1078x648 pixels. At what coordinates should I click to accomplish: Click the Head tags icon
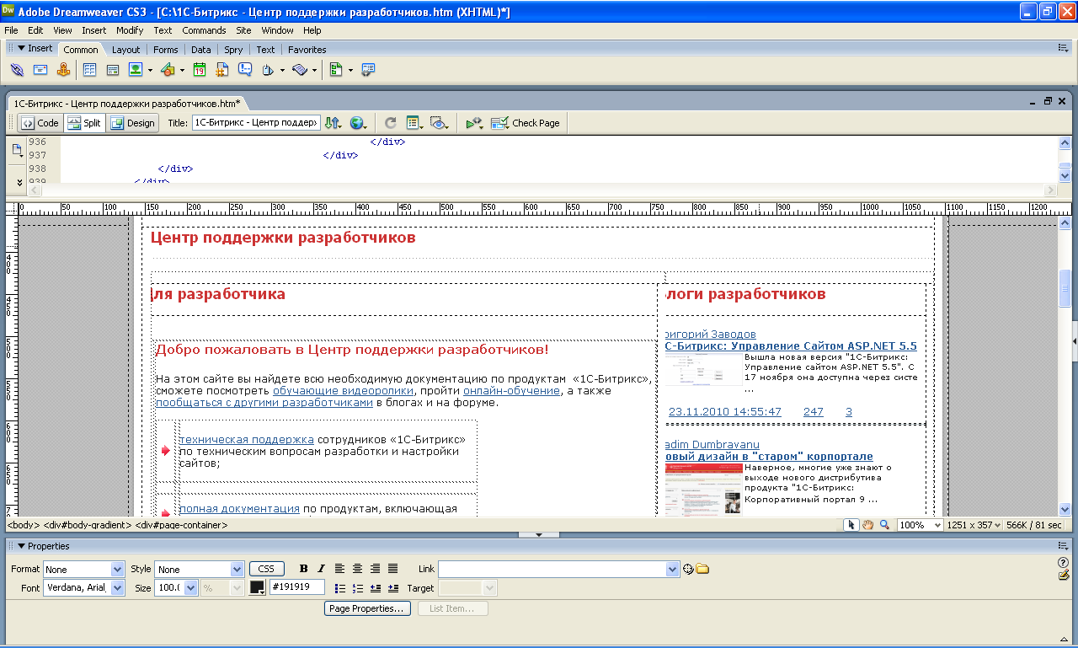click(269, 70)
